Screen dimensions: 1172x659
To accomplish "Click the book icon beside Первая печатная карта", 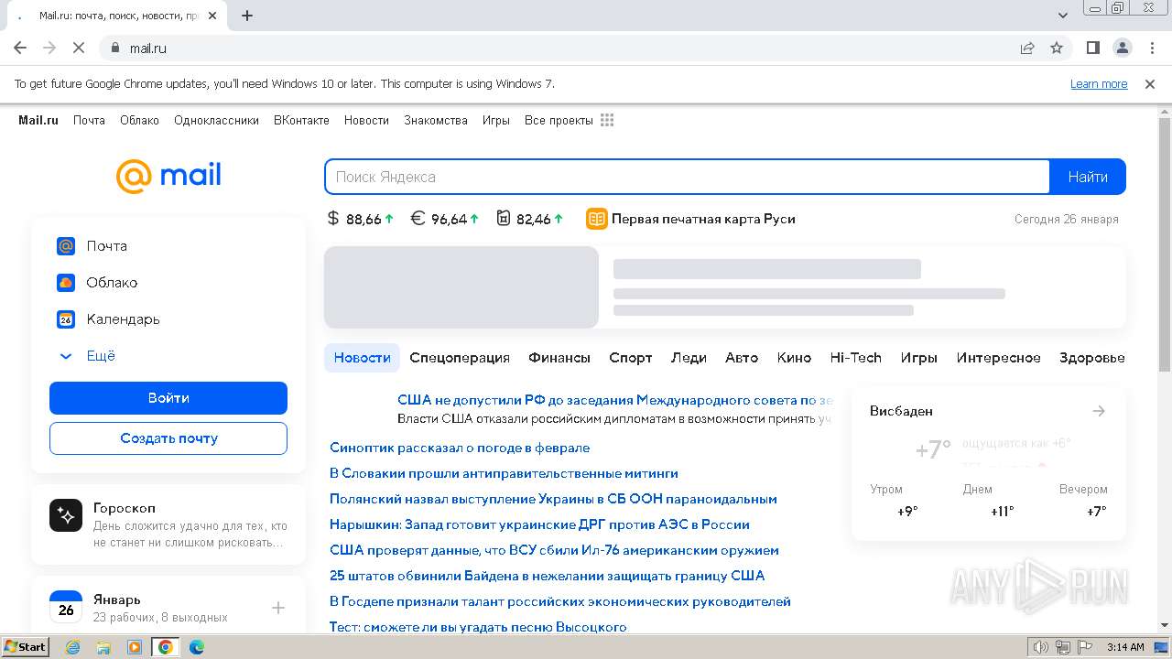I will [597, 219].
